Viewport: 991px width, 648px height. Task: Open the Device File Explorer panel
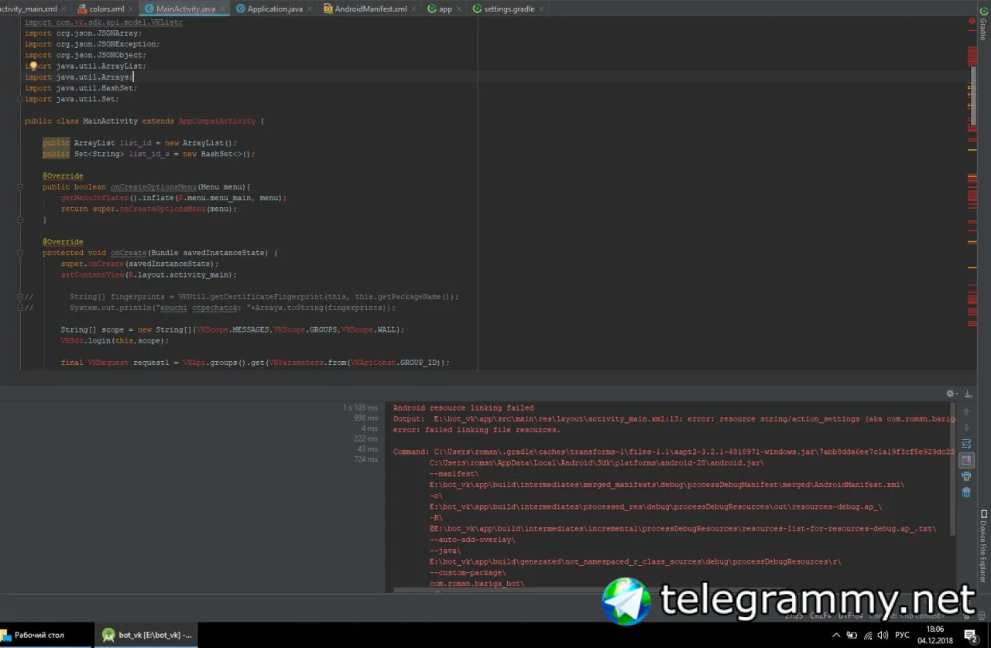[x=983, y=547]
